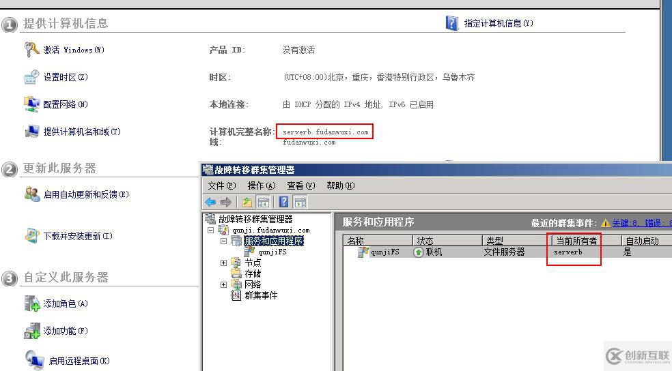Sort by the 当前所有者 column header

tap(586, 241)
